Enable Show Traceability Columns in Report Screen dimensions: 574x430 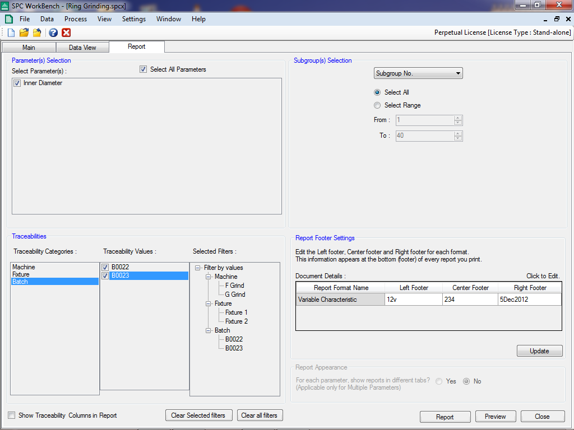[12, 415]
